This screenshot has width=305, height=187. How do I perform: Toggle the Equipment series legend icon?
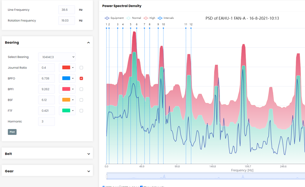coord(107,18)
